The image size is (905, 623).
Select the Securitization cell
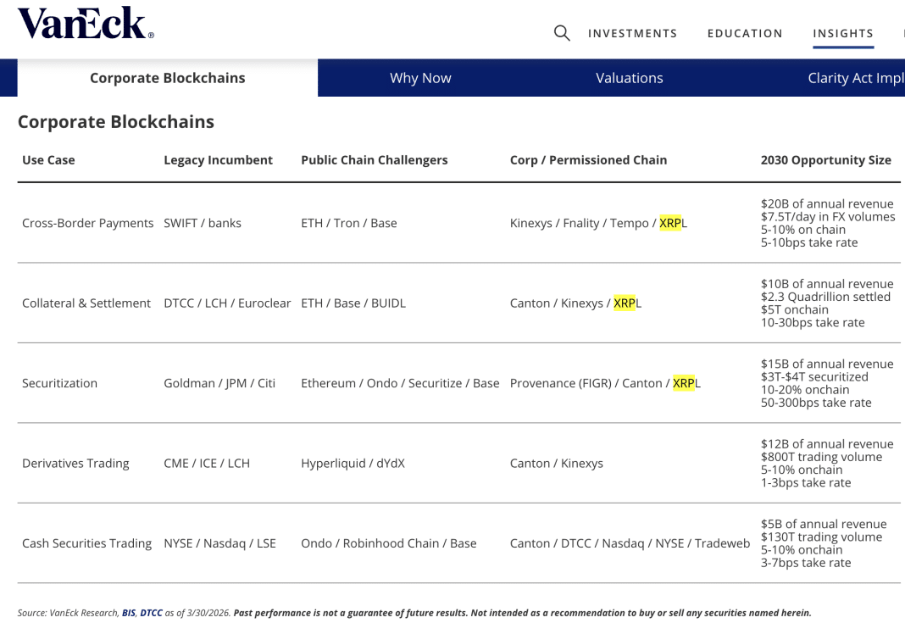tap(59, 383)
